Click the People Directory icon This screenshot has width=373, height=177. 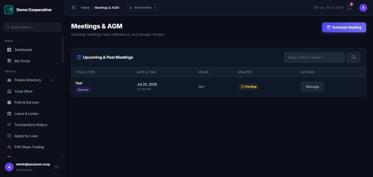[x=9, y=80]
